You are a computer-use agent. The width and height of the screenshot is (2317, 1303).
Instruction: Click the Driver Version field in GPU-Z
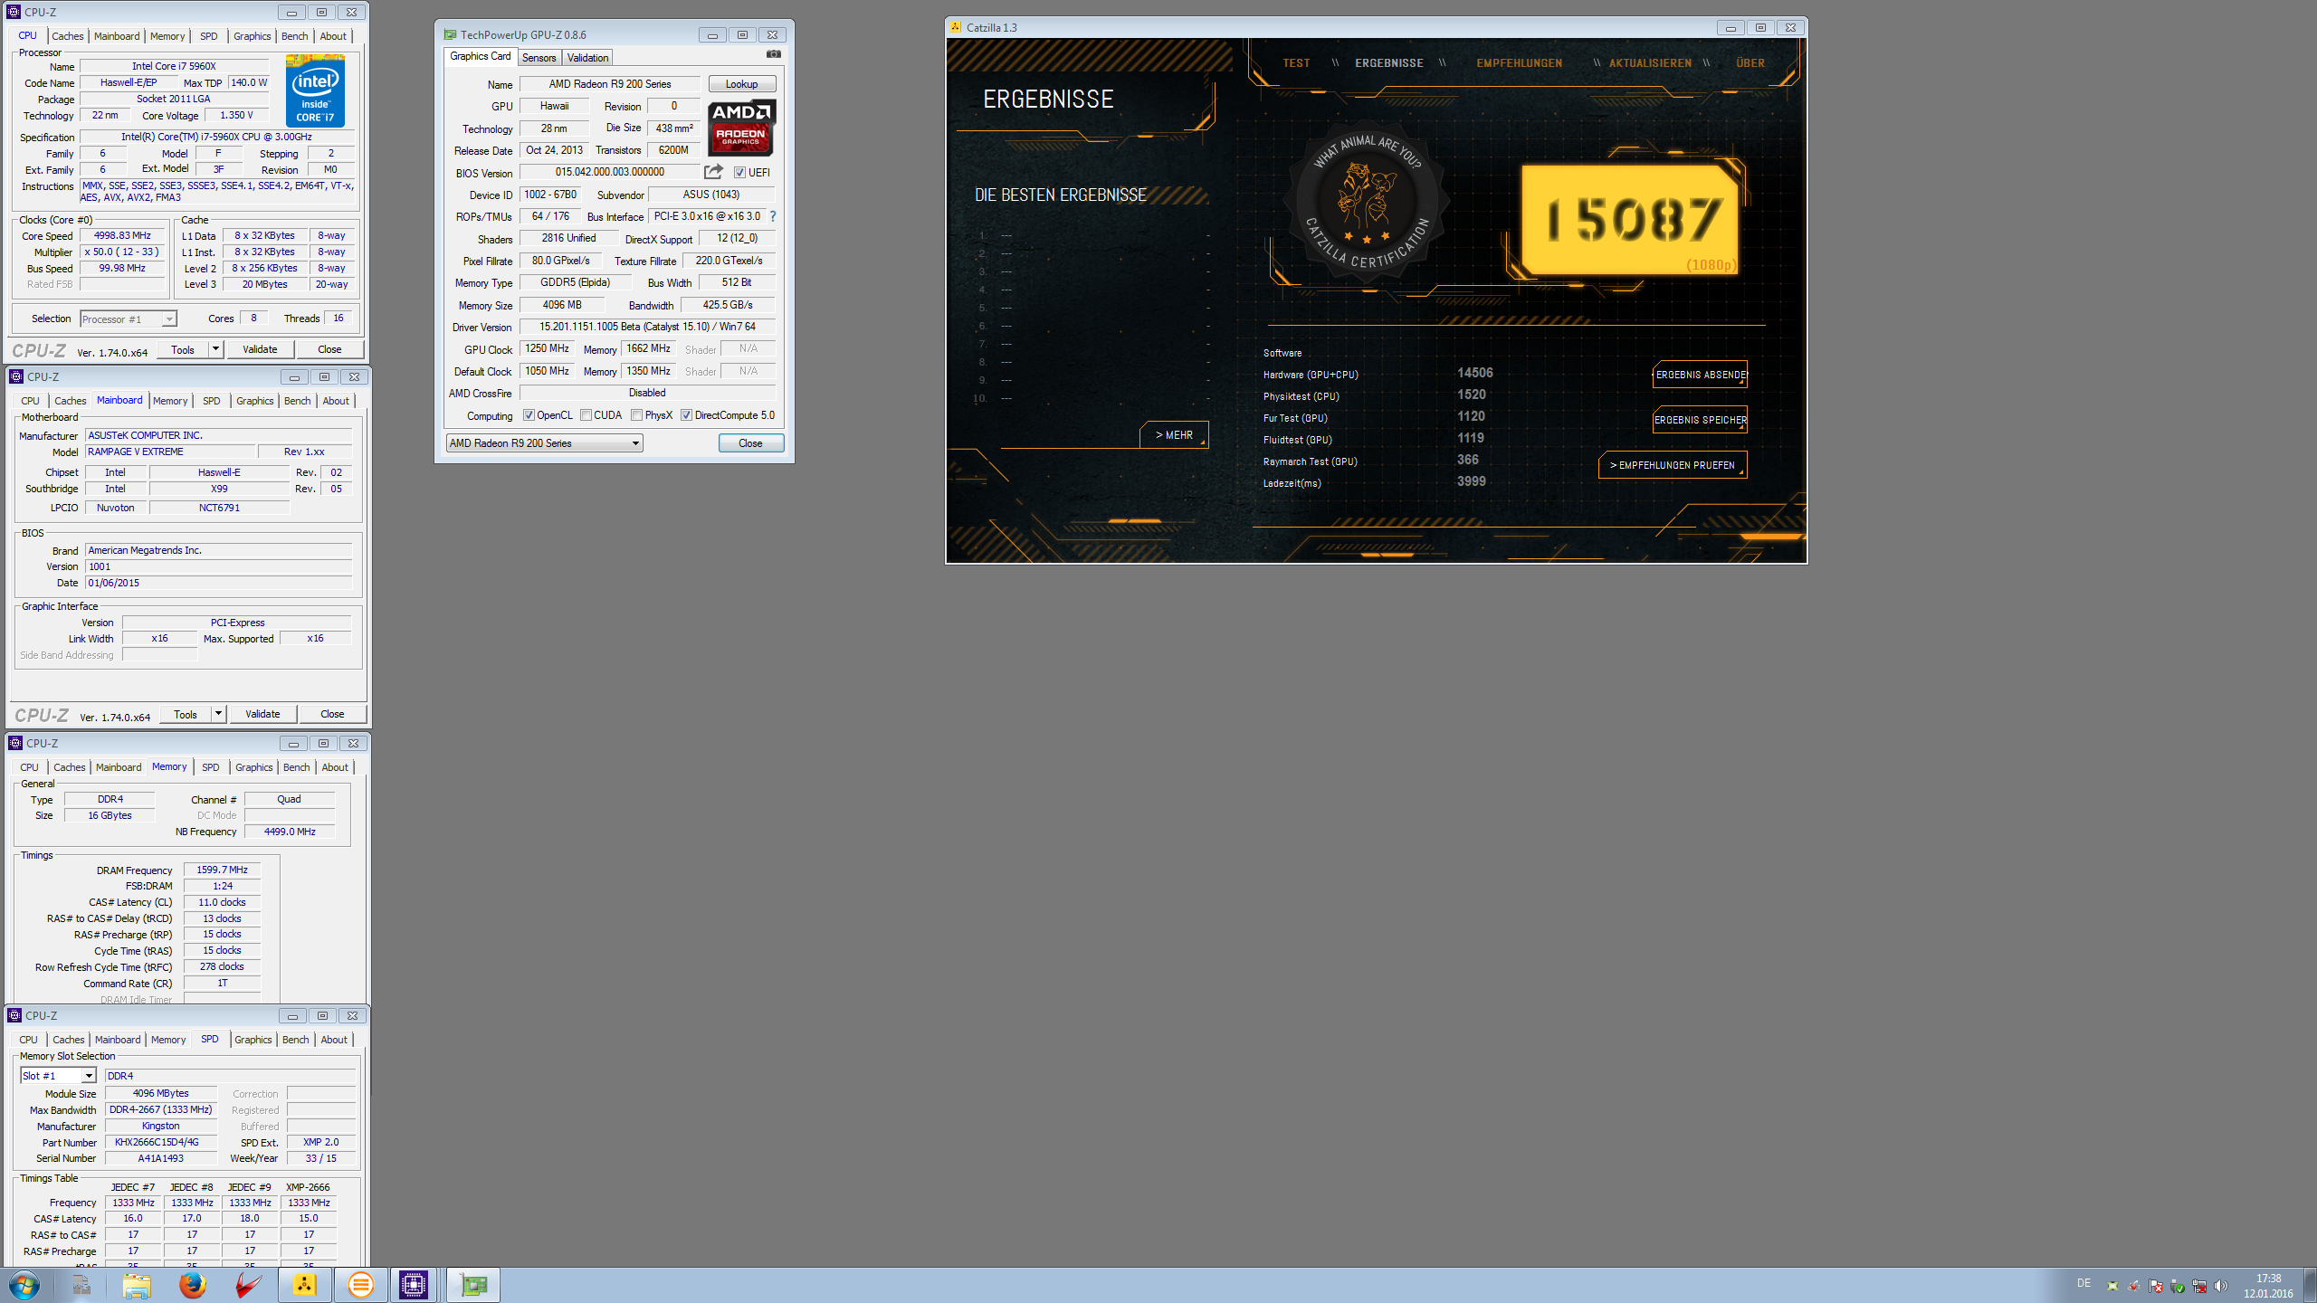[x=647, y=327]
